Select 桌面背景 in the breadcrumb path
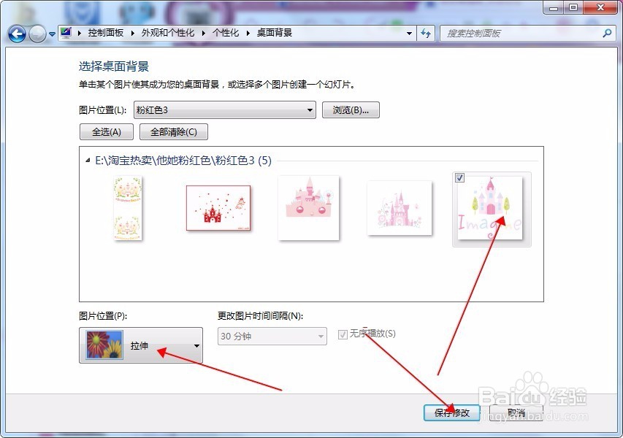This screenshot has height=438, width=623. click(x=274, y=33)
